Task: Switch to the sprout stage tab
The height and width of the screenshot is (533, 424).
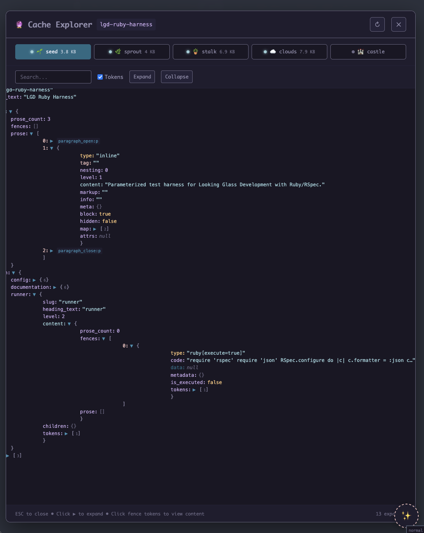Action: click(x=132, y=52)
